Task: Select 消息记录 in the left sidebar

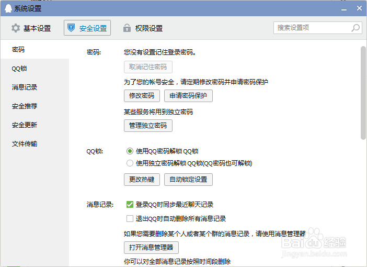Action: click(35, 87)
